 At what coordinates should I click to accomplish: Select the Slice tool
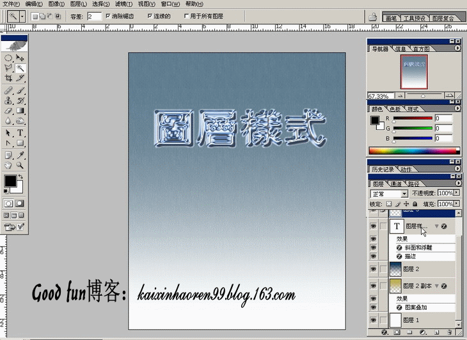click(20, 78)
